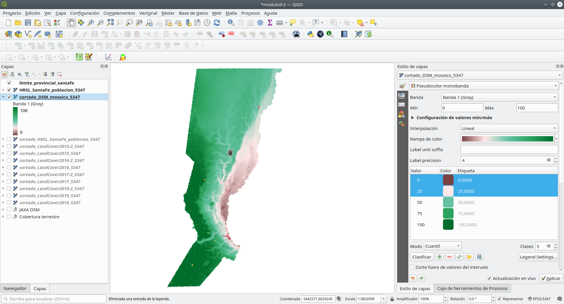Screen dimensions: 564x304
Task: Click the filter legend icon in Capas panel
Action: tap(27, 74)
